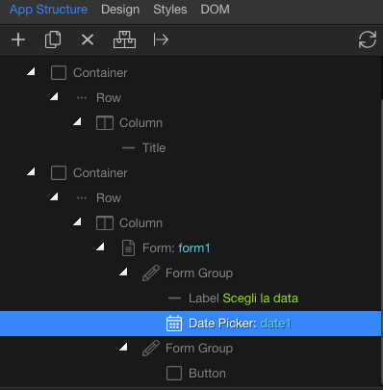Collapse the Form: form1 node
Screen dimensions: 383x390
(x=100, y=247)
